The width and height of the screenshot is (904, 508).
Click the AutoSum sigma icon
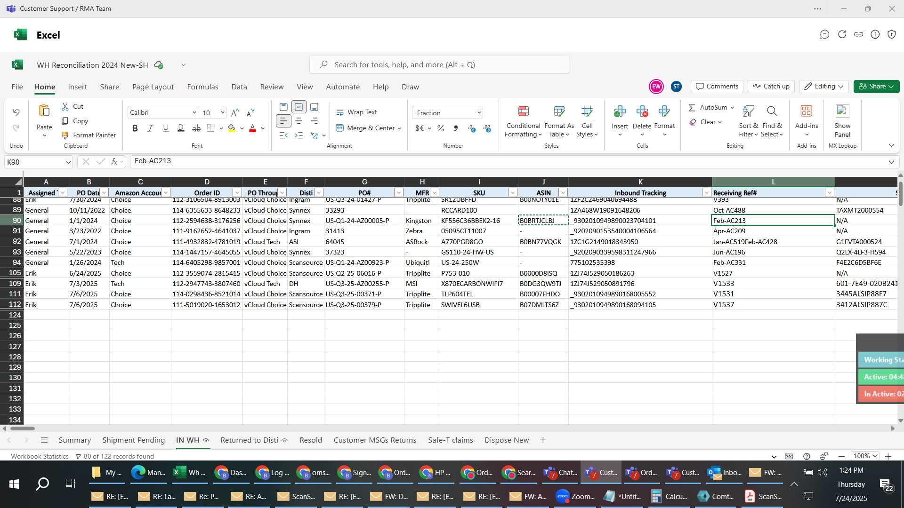692,108
